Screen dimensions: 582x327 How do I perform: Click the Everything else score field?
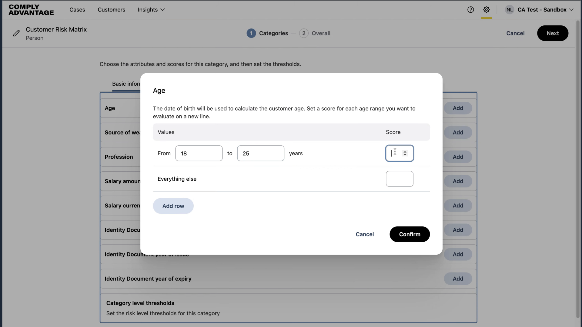(x=400, y=179)
